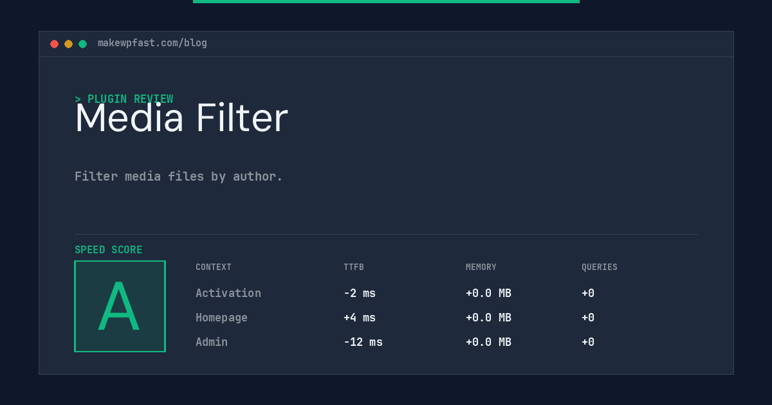
Task: Click the 'Media Filter' title heading
Action: coord(181,118)
